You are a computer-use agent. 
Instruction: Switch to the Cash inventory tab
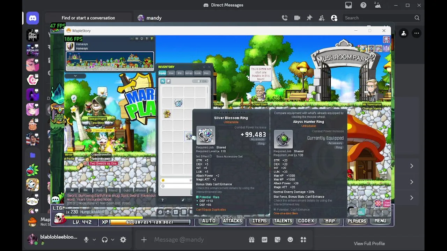coord(198,73)
